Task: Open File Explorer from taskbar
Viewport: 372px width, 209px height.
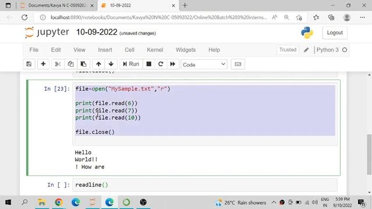Action: (x=42, y=203)
